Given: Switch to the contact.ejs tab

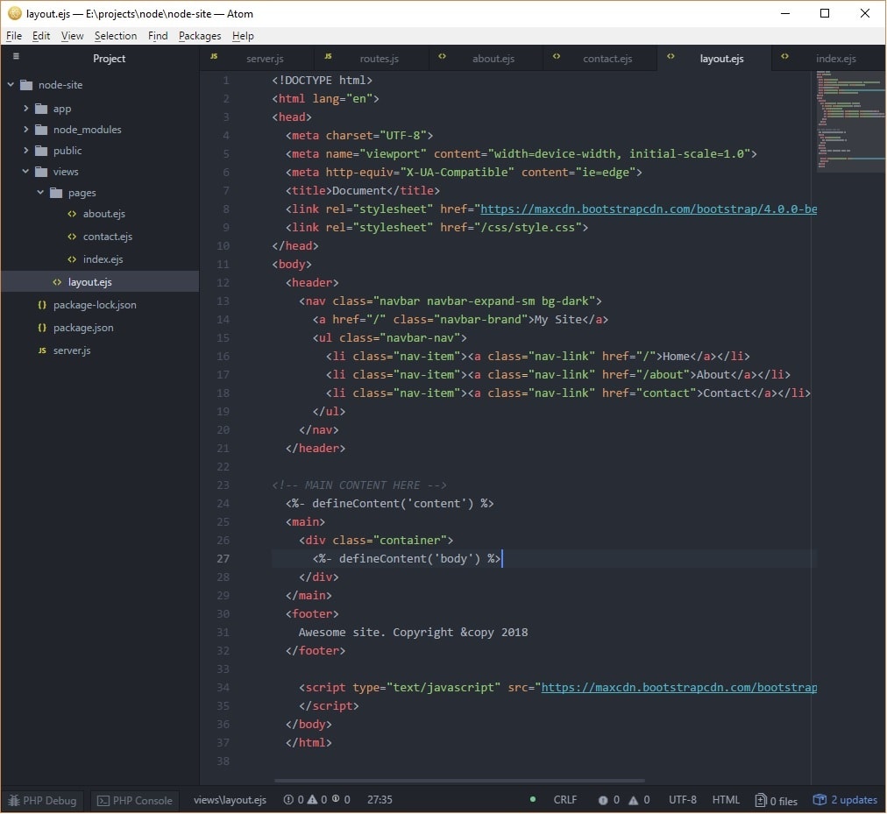Looking at the screenshot, I should [607, 57].
